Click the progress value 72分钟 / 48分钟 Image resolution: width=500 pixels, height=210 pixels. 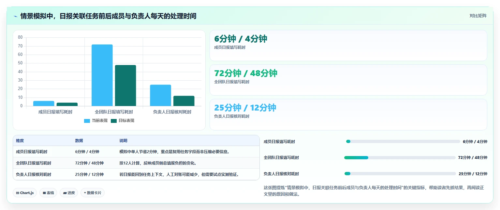pyautogui.click(x=473, y=158)
